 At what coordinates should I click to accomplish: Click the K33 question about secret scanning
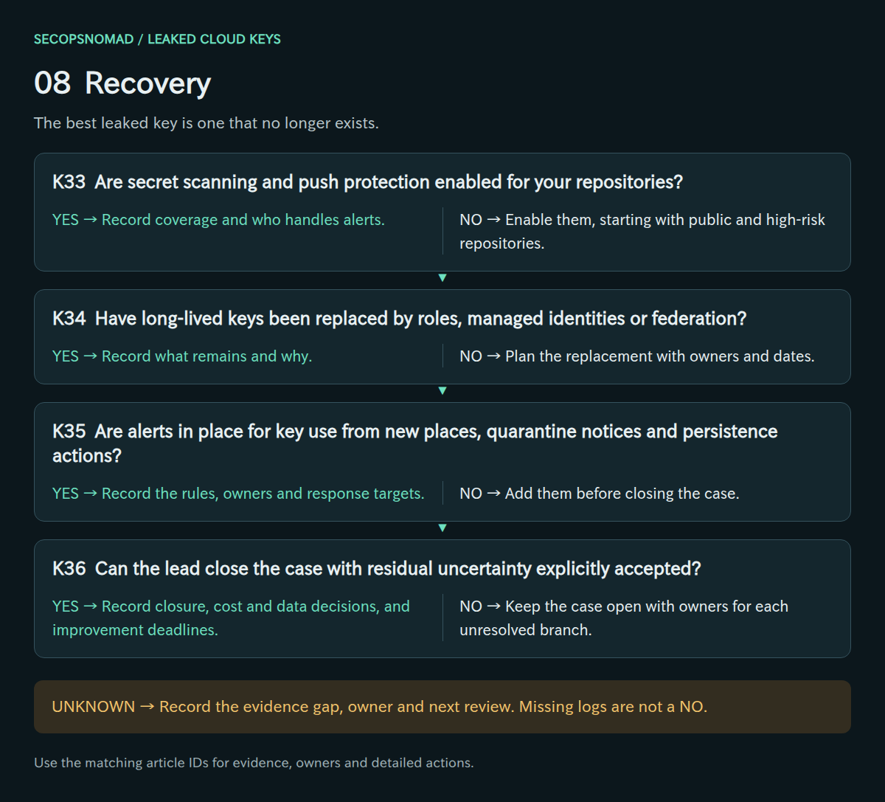pyautogui.click(x=367, y=182)
